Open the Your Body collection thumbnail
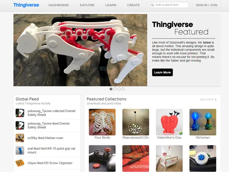 102,122
